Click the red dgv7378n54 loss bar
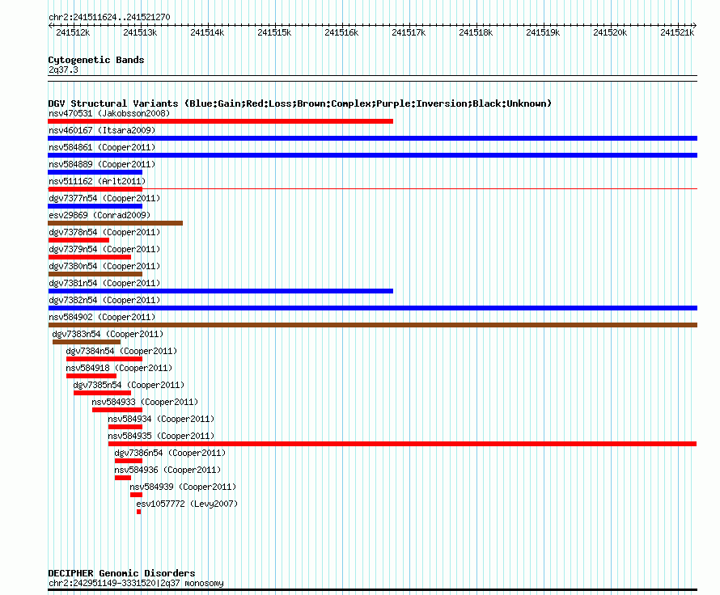 (x=78, y=240)
